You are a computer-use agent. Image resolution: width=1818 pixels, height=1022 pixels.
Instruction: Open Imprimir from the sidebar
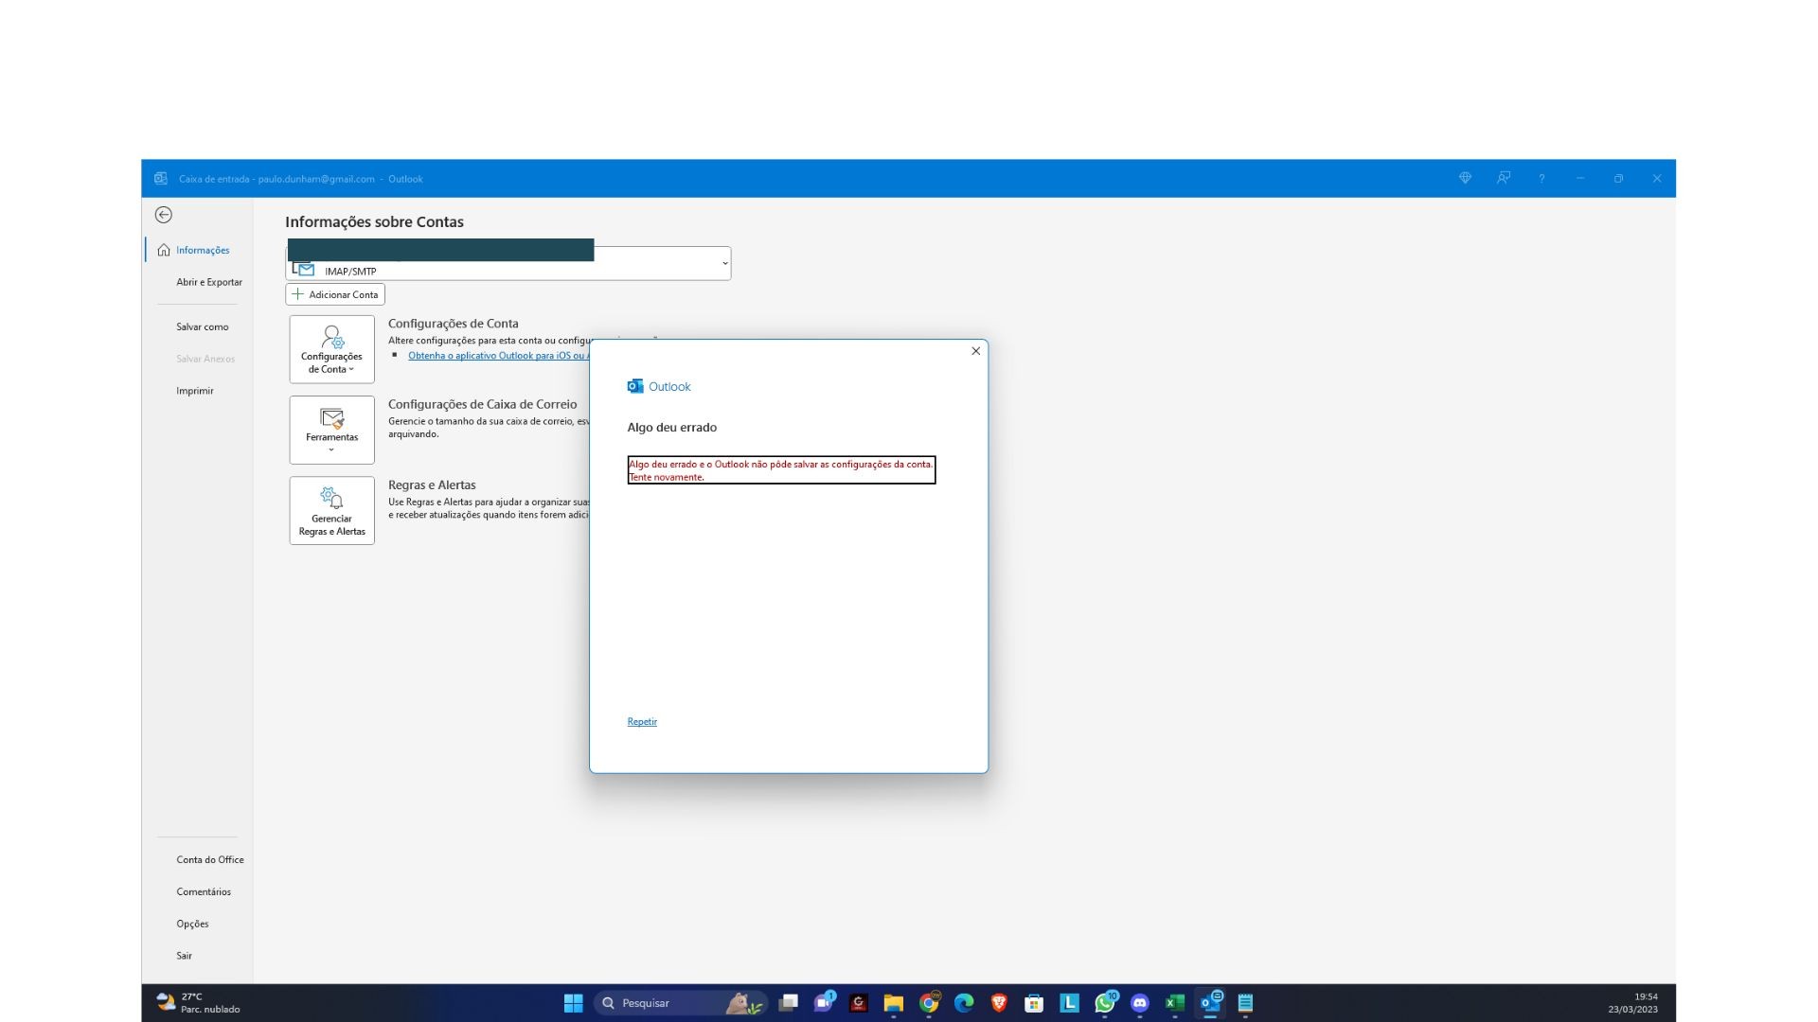[x=194, y=391]
